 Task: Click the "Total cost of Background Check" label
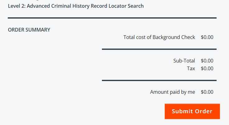tap(159, 37)
